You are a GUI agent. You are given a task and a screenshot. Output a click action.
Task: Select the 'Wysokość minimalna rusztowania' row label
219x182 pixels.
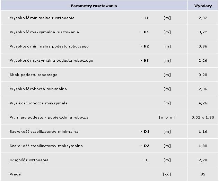(x=42, y=18)
